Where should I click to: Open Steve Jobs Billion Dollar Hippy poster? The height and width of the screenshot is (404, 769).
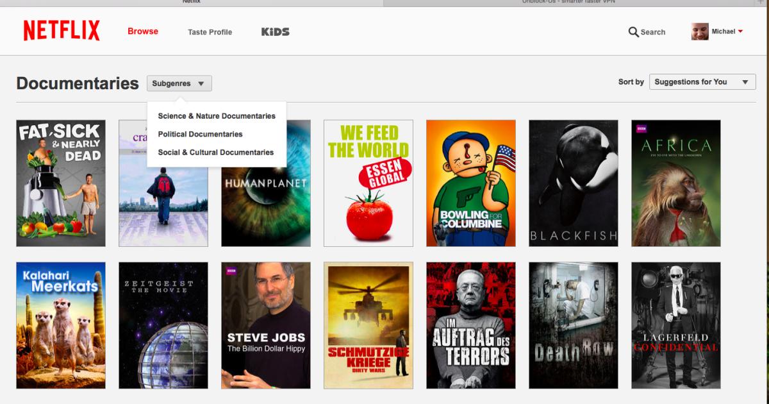(266, 325)
